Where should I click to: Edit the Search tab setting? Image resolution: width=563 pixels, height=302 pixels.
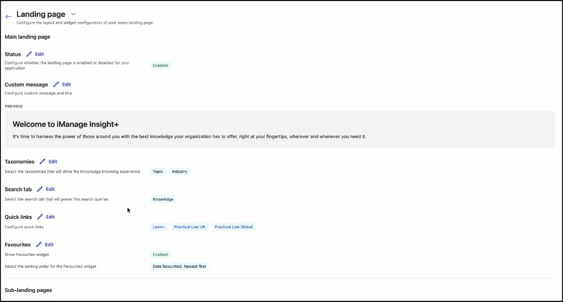click(50, 189)
